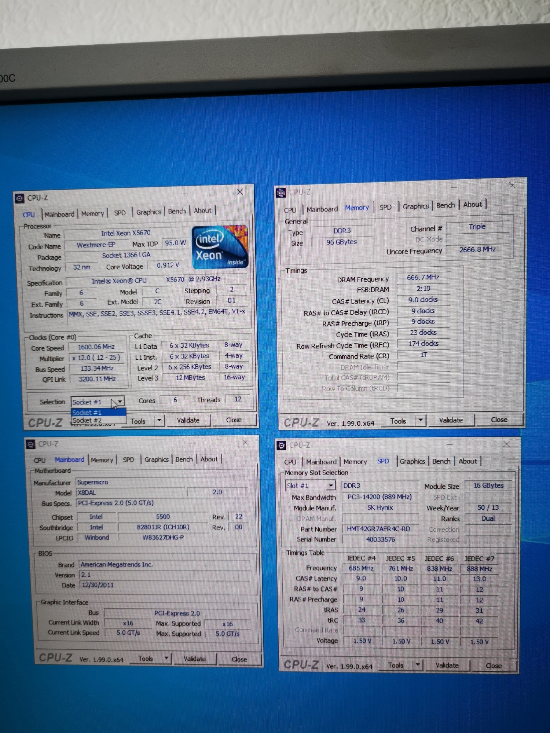Screen dimensions: 550x733
Task: Select About tab in the Supermicro motherboard window
Action: point(209,459)
